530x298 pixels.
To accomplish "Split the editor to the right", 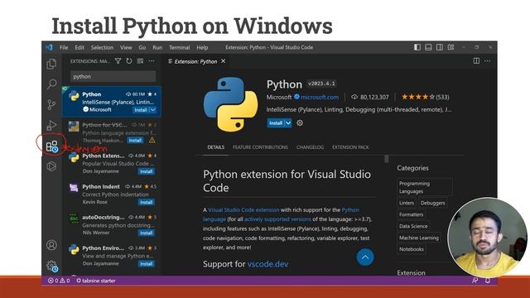I will pos(476,60).
